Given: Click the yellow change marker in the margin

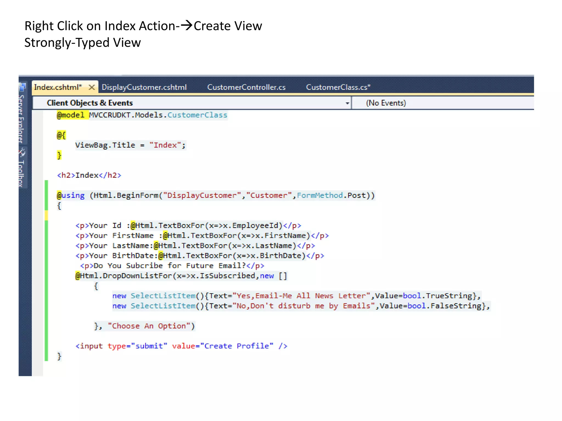Looking at the screenshot, I should point(46,215).
